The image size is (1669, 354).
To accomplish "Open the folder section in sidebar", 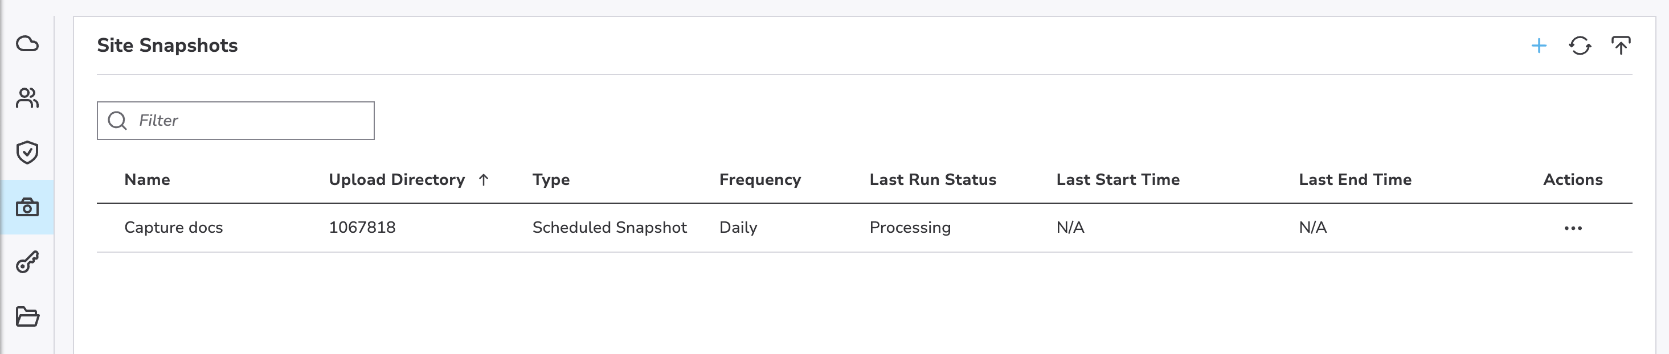I will 27,316.
